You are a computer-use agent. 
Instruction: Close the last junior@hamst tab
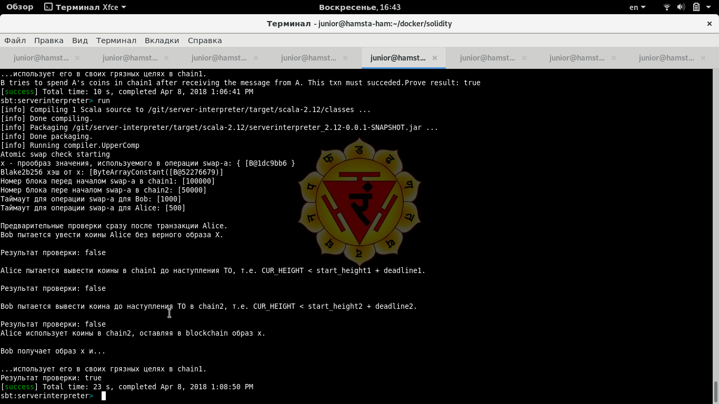click(703, 58)
